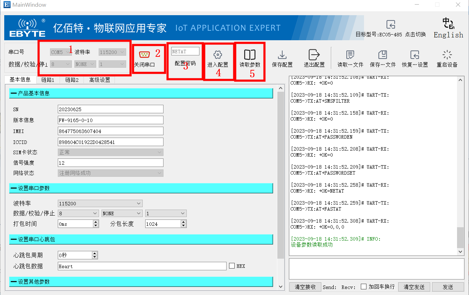Save the configuration using 保存配置 icon

tap(282, 58)
